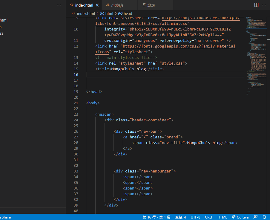Viewport: 270px width, 220px height.
Task: Change the HTML language mode
Action: tap(222, 217)
